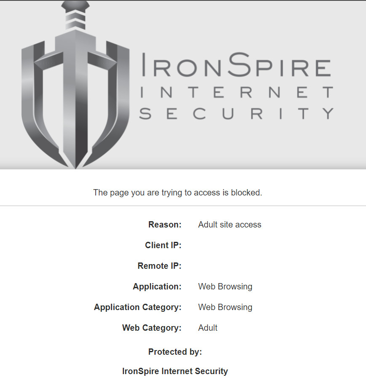
Task: Click the 'Adult site access' reason value
Action: (229, 225)
